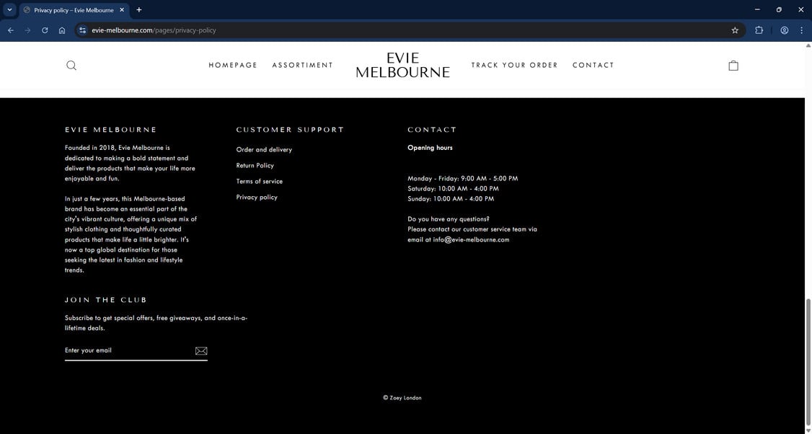Click the footer CONTACT heading
This screenshot has width=812, height=434.
tap(432, 130)
